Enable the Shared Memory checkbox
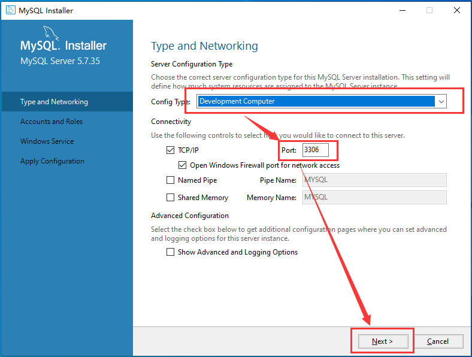This screenshot has height=357, width=472. [171, 198]
